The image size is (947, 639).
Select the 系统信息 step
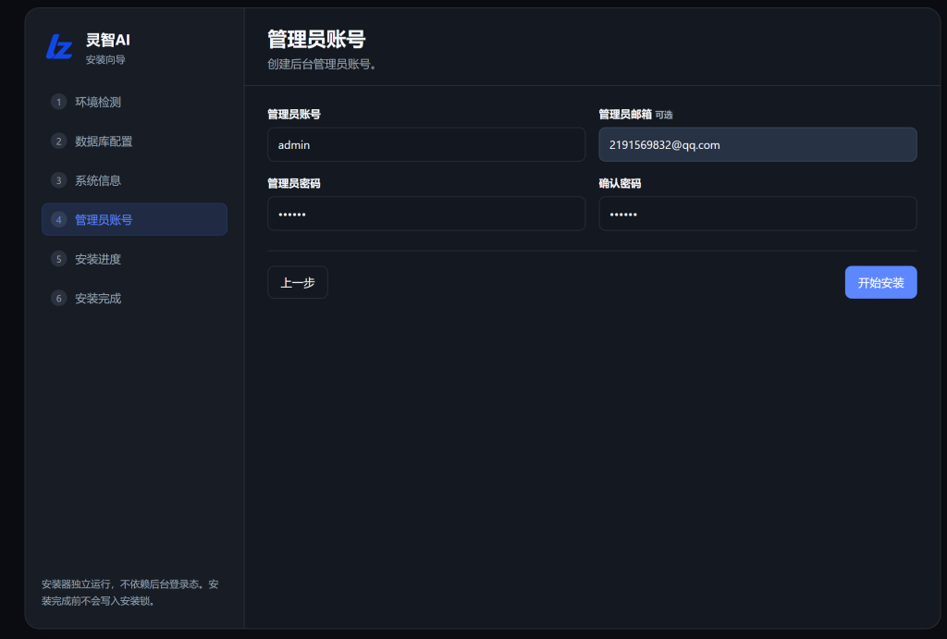(134, 180)
